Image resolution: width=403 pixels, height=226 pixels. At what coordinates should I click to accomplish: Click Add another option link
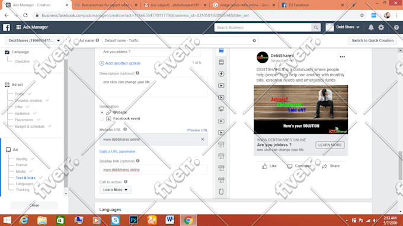point(120,63)
